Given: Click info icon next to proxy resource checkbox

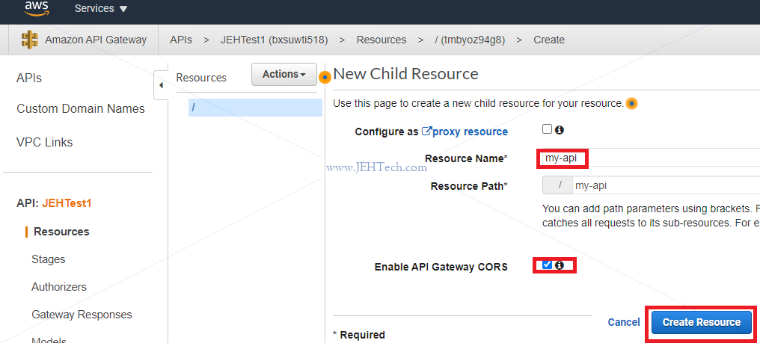Looking at the screenshot, I should 559,130.
